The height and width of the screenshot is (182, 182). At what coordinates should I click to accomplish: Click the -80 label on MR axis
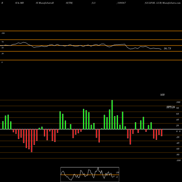[178, 155]
